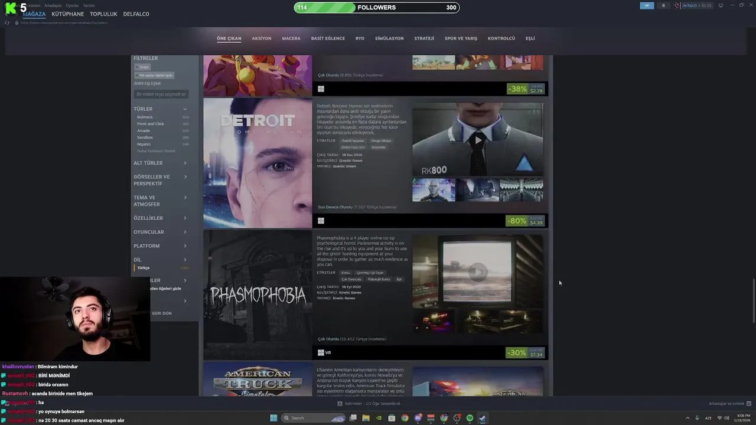Viewport: 756px width, 425px height.
Task: Toggle the Arcade genre filter
Action: [x=162, y=130]
